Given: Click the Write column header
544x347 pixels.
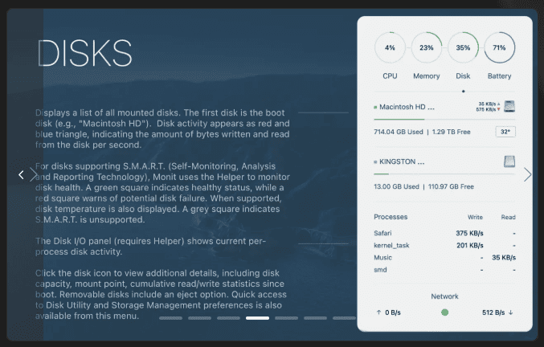Looking at the screenshot, I should [475, 217].
